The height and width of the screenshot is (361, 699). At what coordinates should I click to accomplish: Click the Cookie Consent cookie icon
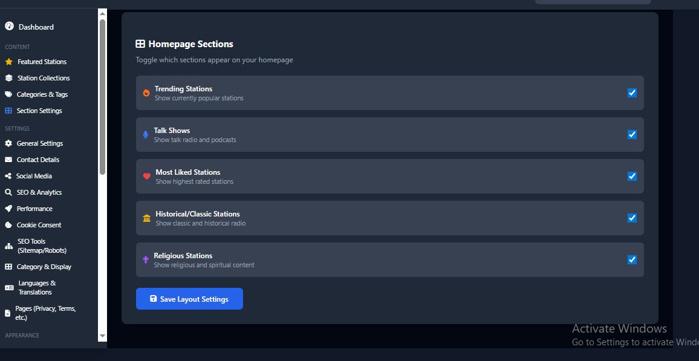click(8, 225)
